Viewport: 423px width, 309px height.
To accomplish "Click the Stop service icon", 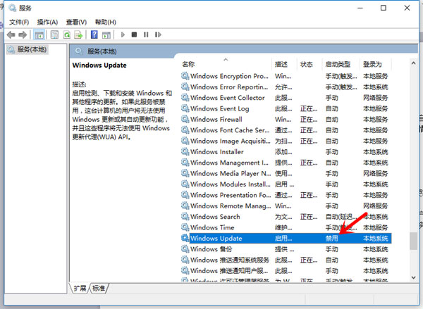I will tap(134, 34).
